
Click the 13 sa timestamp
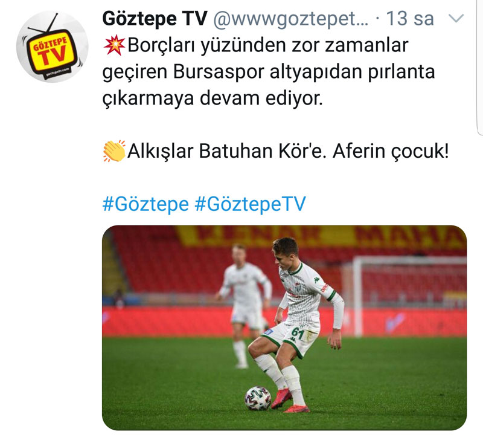tap(410, 19)
